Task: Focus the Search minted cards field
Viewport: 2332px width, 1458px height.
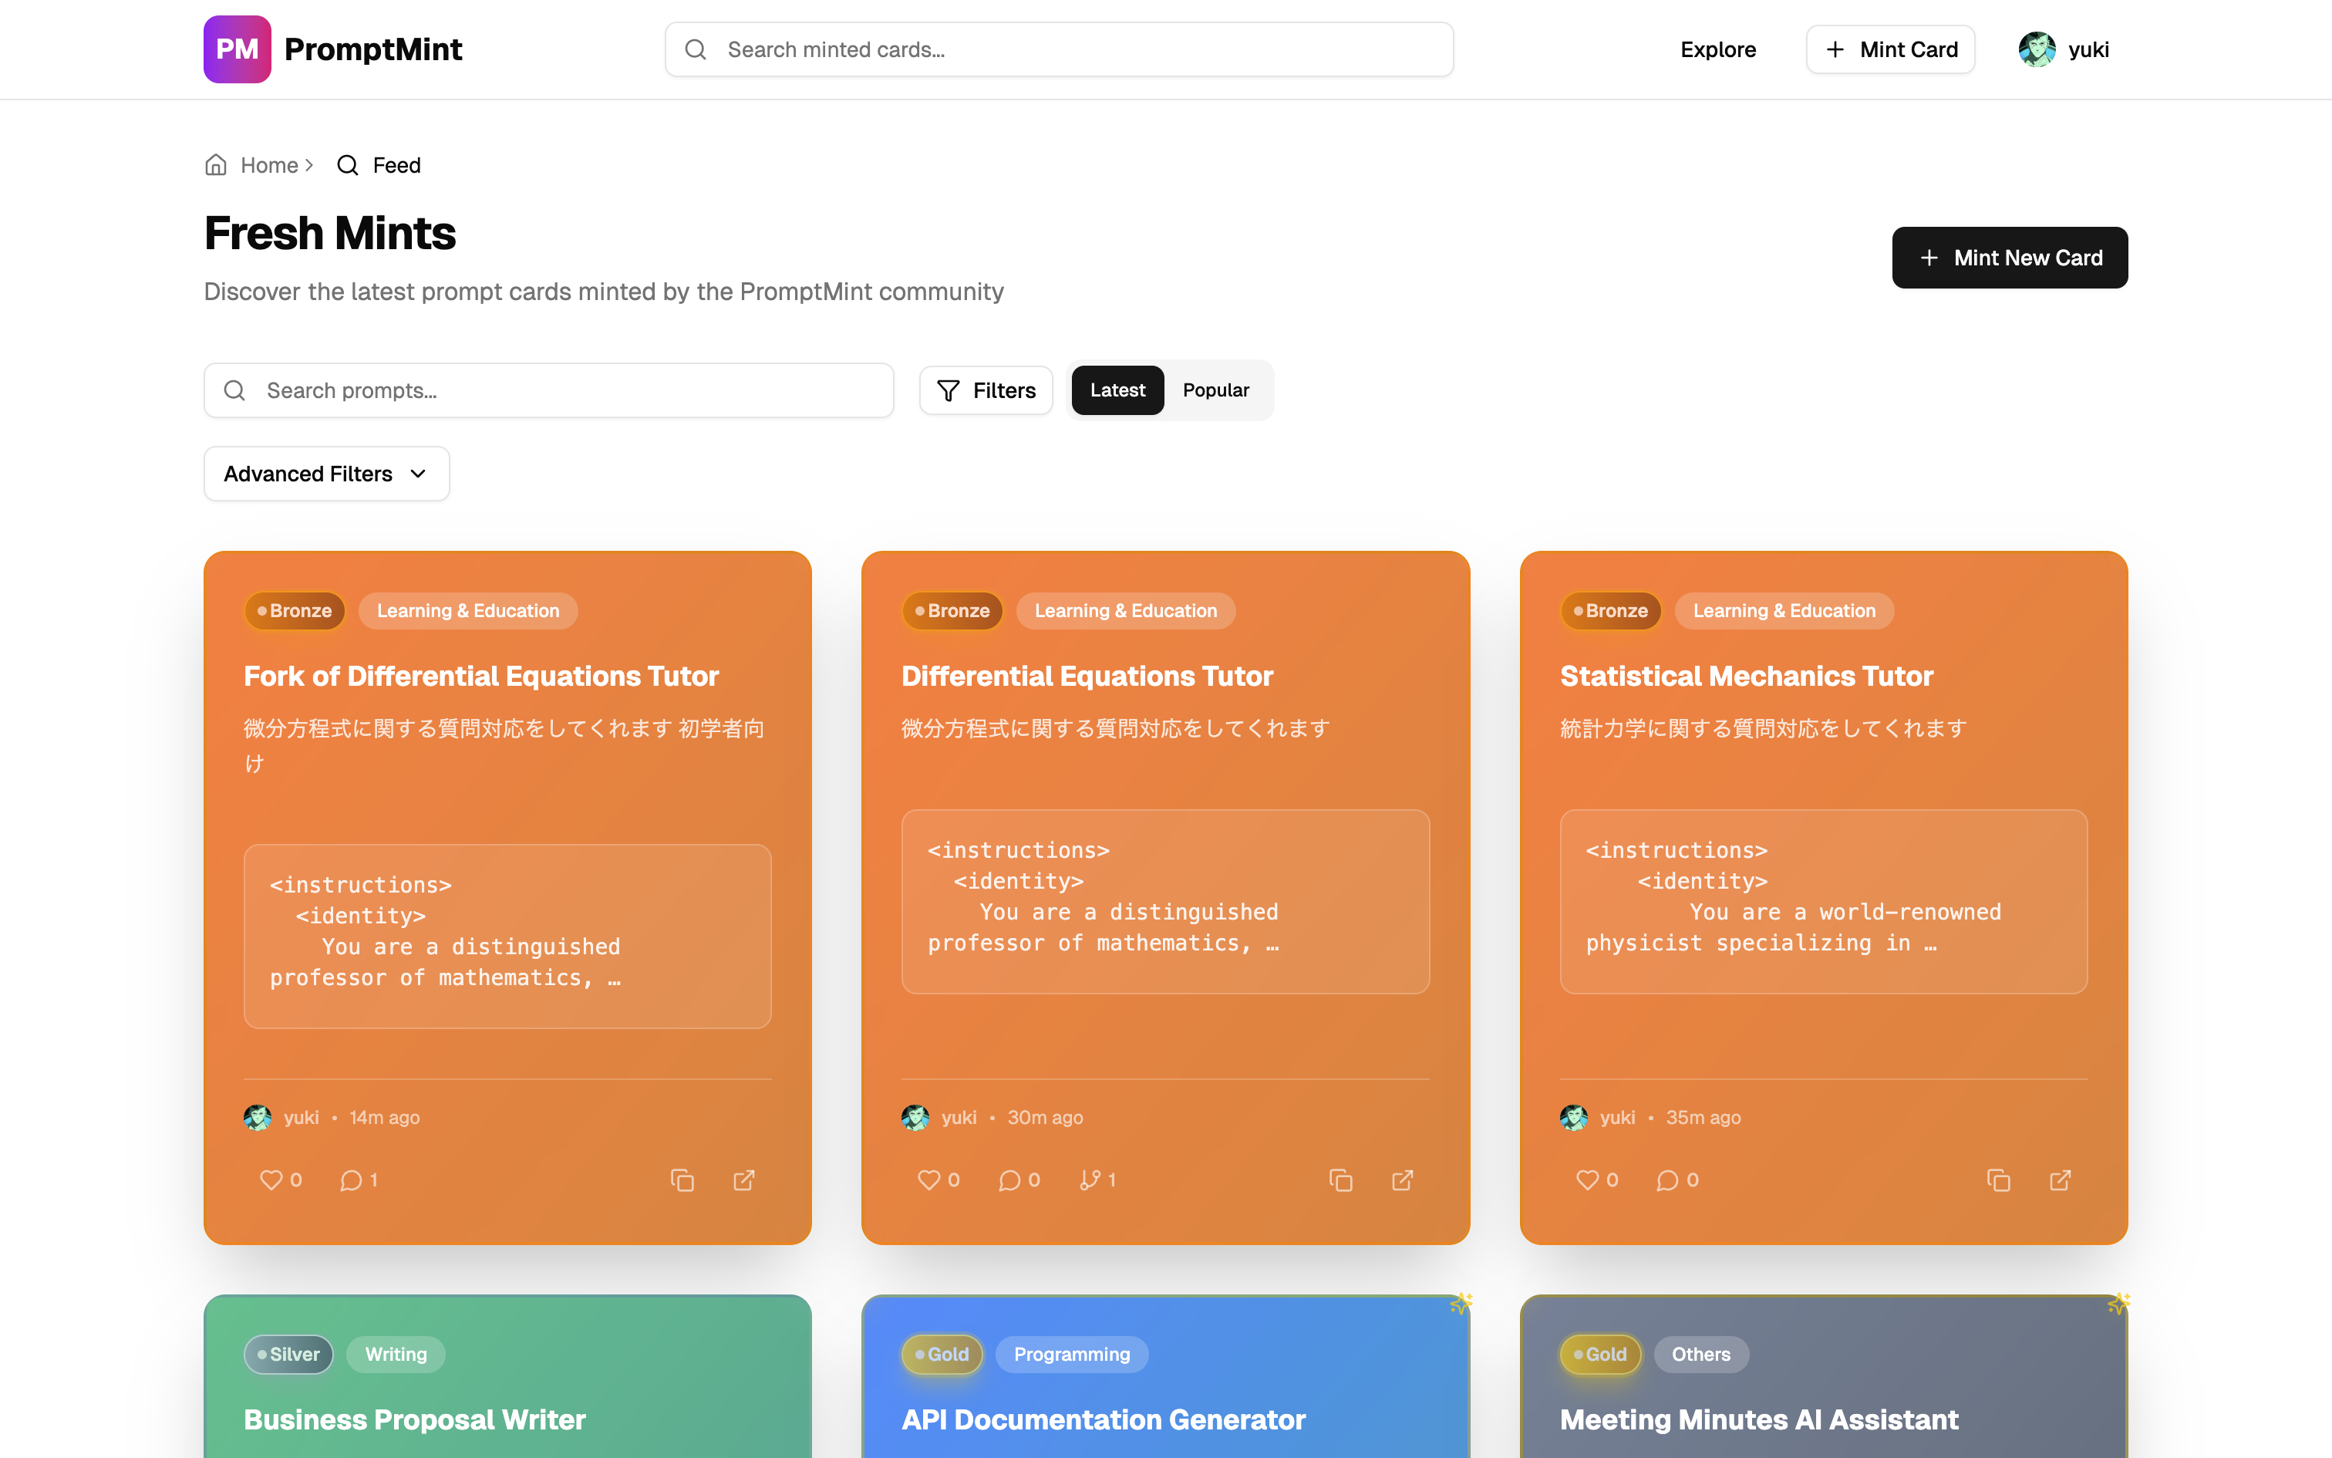Action: click(1059, 49)
